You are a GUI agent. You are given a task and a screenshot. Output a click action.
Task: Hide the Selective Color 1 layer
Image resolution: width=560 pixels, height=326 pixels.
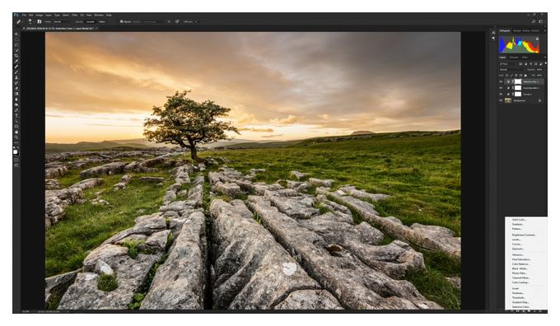click(501, 81)
